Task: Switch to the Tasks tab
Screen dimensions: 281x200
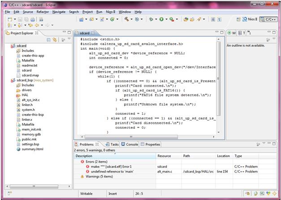Action: (112, 144)
